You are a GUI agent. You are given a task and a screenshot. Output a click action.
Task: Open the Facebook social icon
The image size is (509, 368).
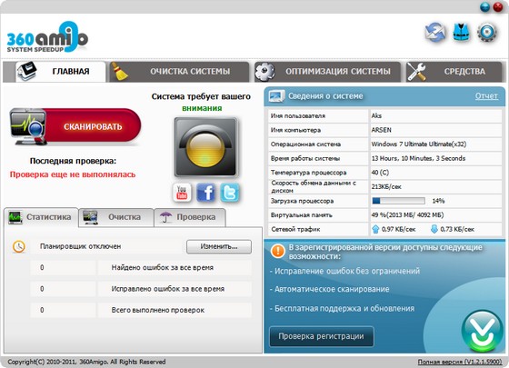coord(205,193)
